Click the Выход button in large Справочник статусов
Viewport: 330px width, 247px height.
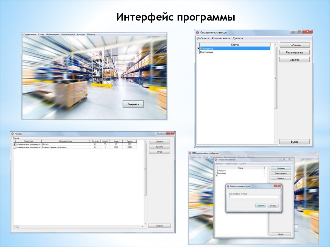point(295,142)
